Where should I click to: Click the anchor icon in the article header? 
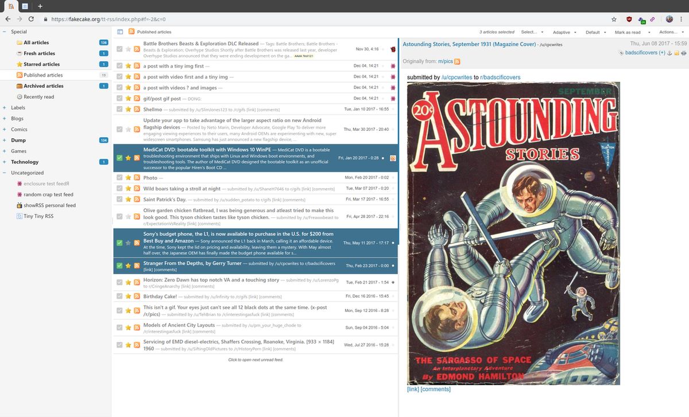pos(670,53)
